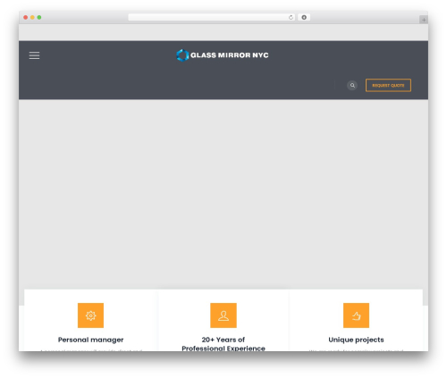This screenshot has width=447, height=378.
Task: Click the person icon above 20+ Years
Action: click(x=223, y=315)
